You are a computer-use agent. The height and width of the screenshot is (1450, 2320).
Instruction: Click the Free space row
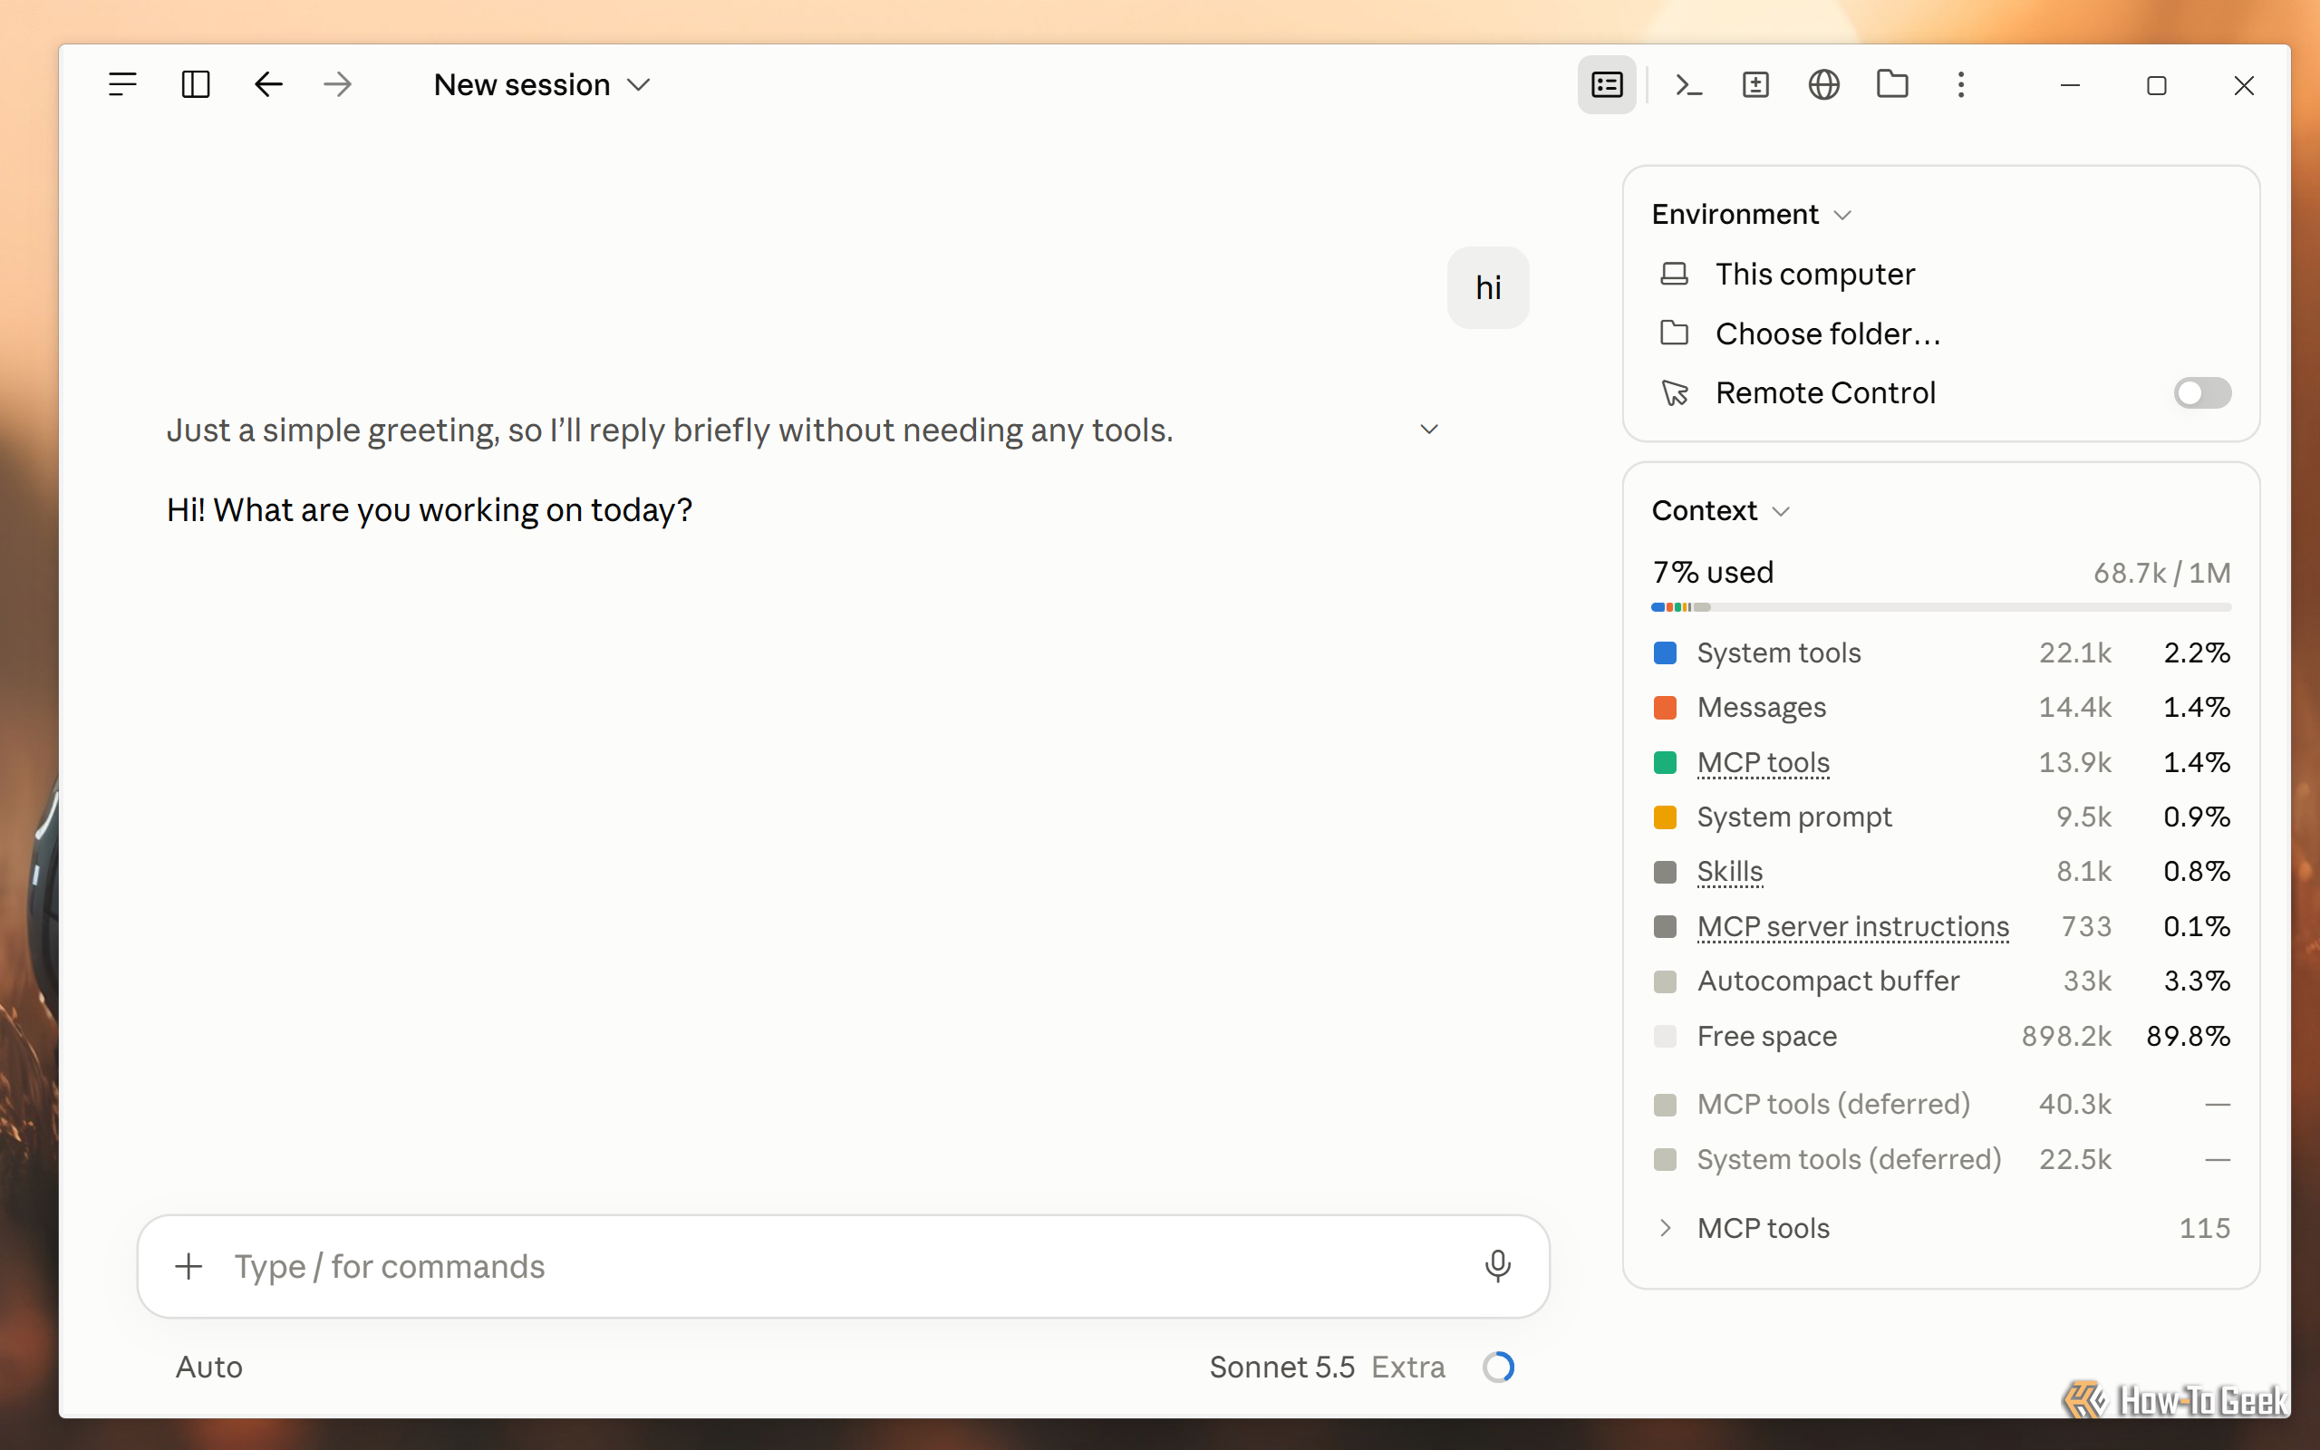[1941, 1036]
